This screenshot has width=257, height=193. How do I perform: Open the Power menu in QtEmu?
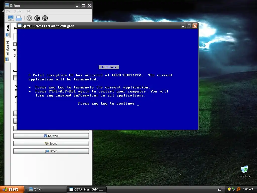point(18,11)
